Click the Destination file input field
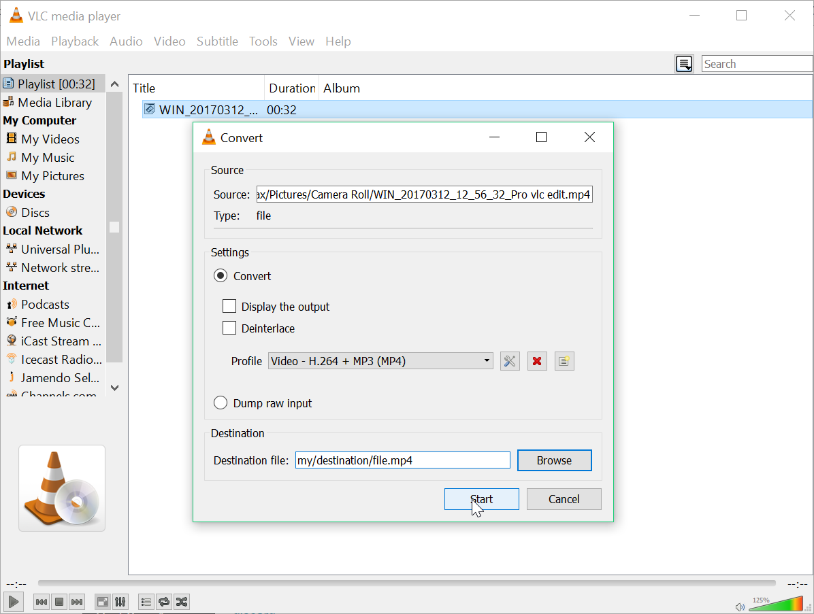 403,460
